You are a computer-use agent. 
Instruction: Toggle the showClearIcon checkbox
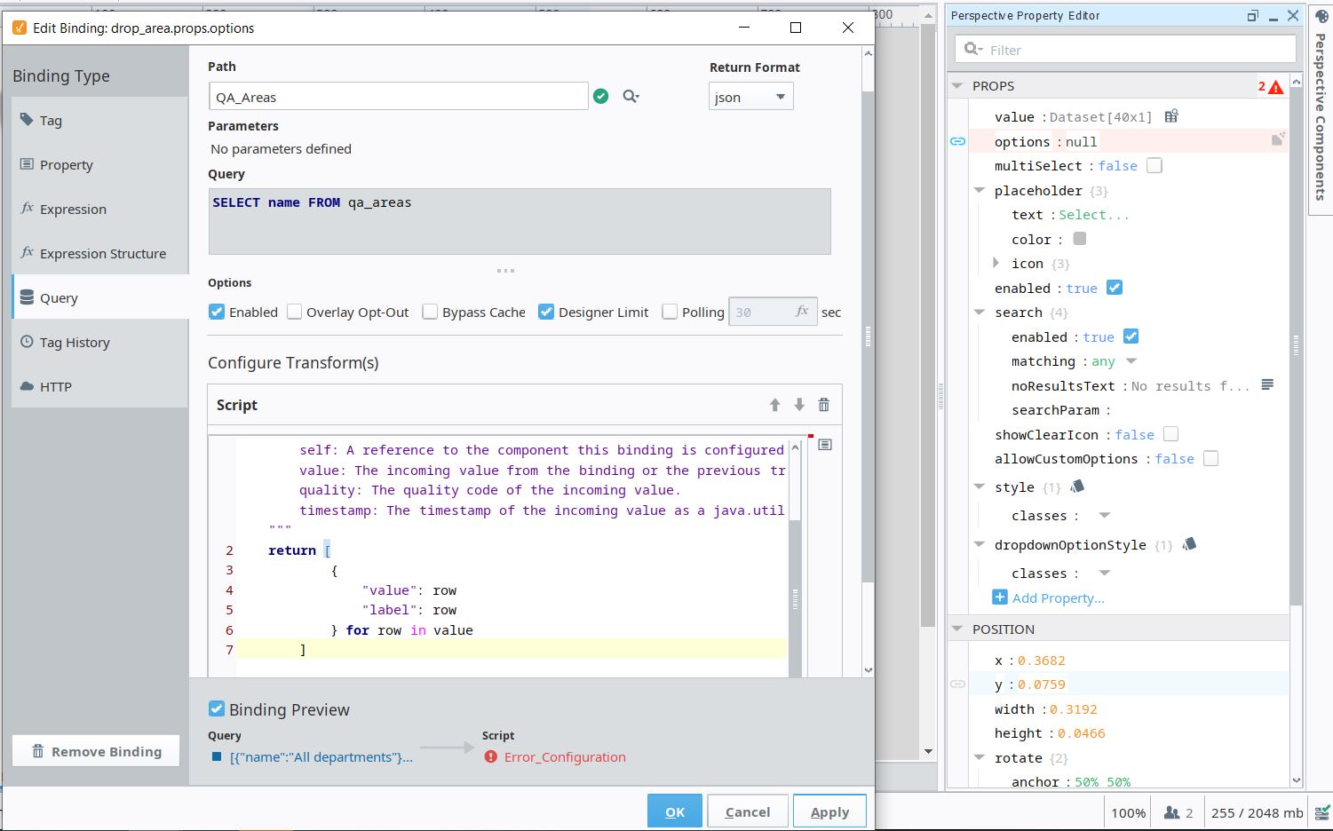(x=1171, y=434)
